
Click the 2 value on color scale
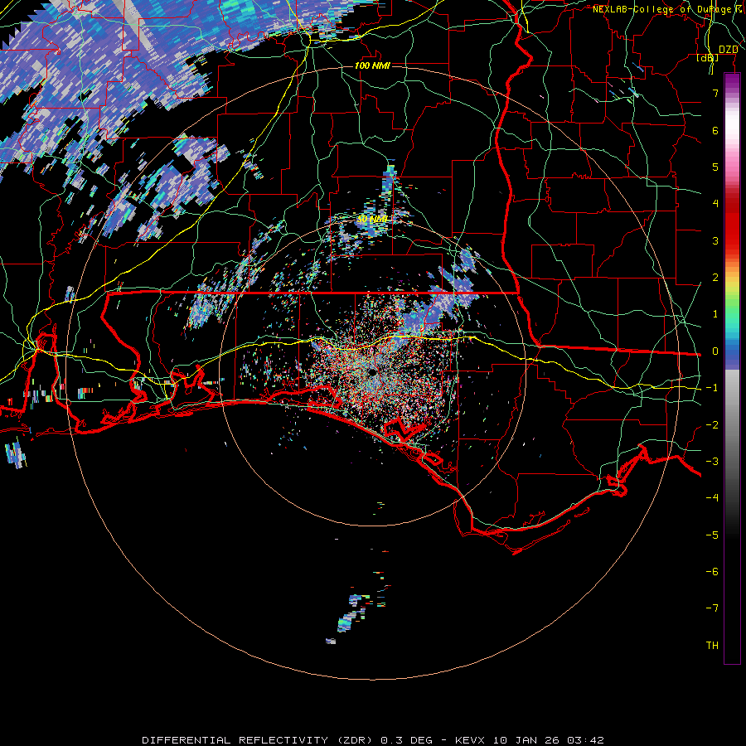715,278
